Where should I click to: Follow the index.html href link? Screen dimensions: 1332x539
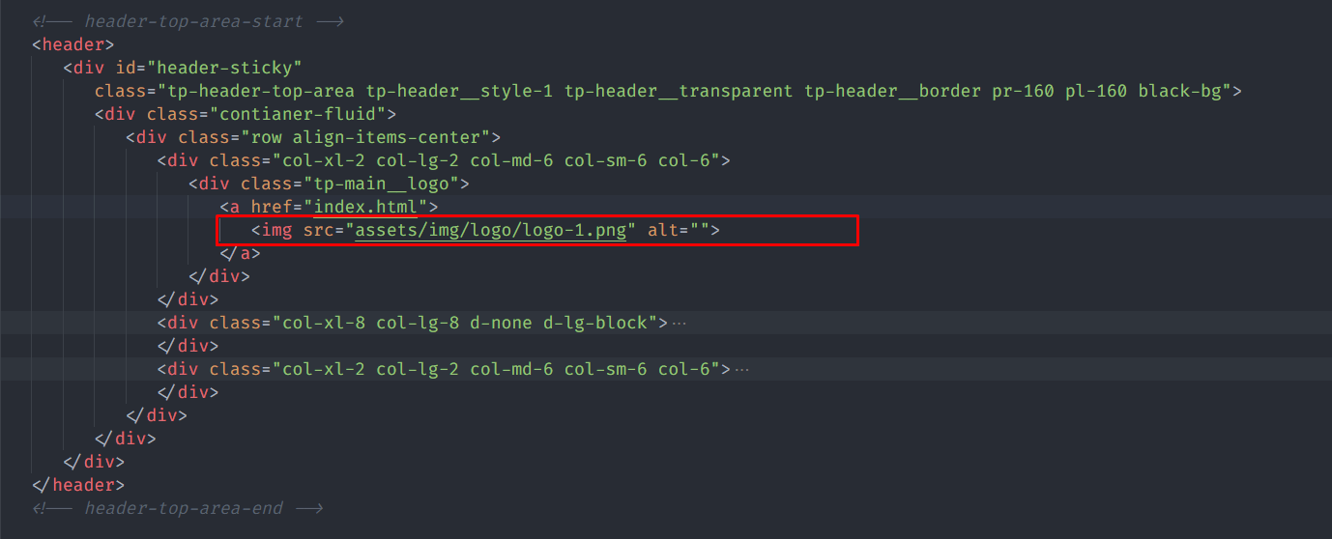[365, 207]
